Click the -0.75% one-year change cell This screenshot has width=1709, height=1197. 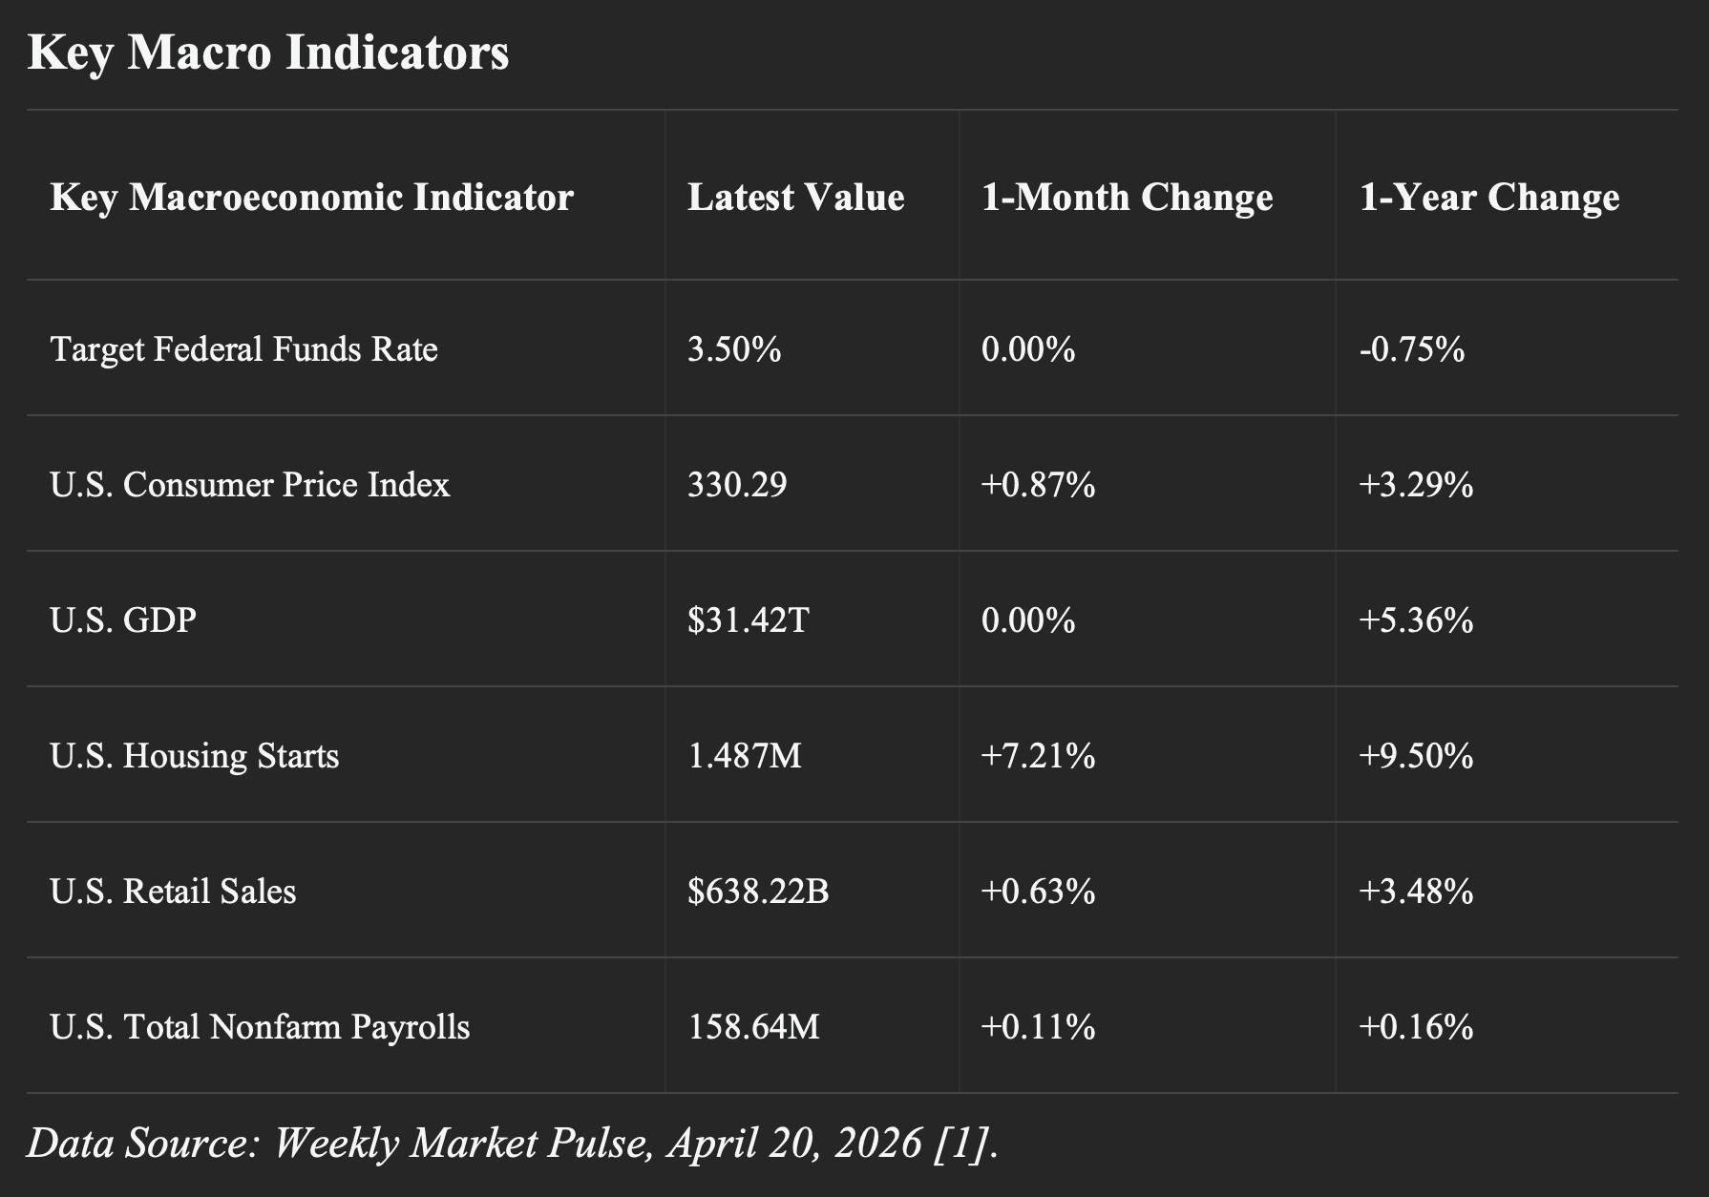tap(1411, 349)
